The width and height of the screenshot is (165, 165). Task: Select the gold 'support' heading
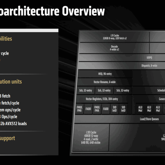pos(7,138)
